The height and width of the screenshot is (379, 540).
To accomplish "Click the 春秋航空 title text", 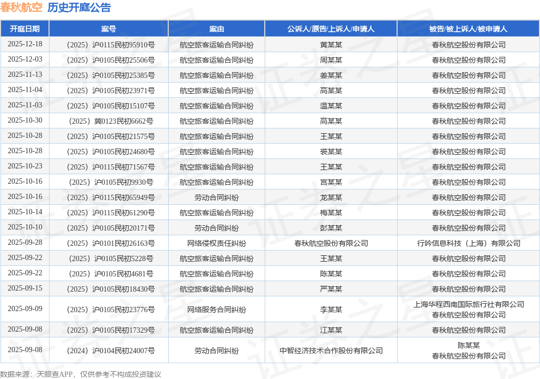I will pyautogui.click(x=21, y=7).
